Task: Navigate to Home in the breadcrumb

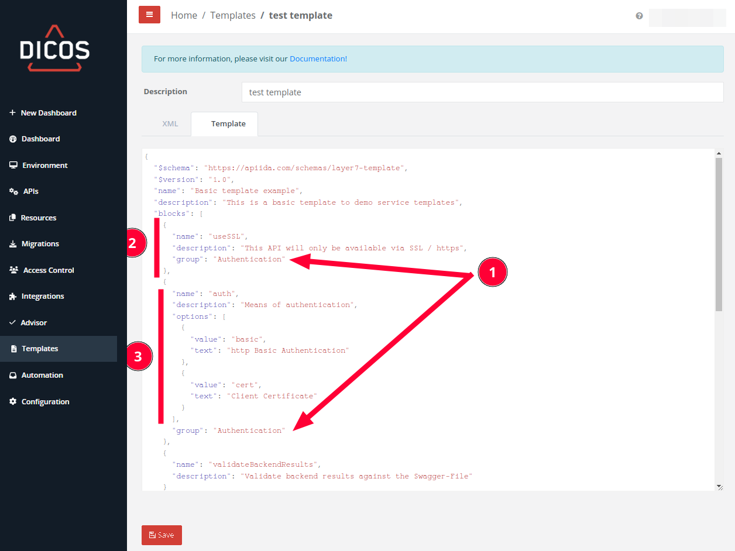Action: (184, 16)
